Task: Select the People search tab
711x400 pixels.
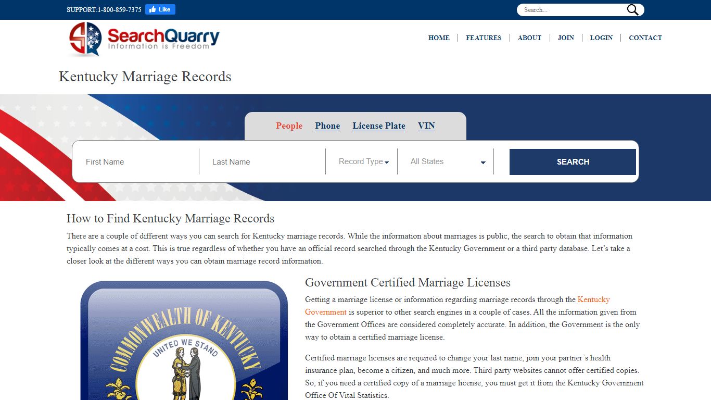Action: click(x=289, y=126)
